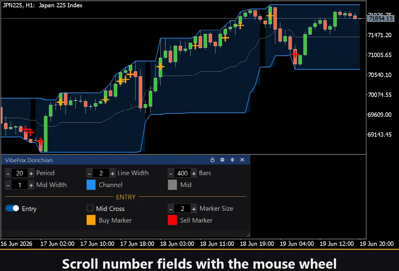The image size is (399, 271).
Task: Increase Line Width with the plus button
Action: (x=112, y=173)
